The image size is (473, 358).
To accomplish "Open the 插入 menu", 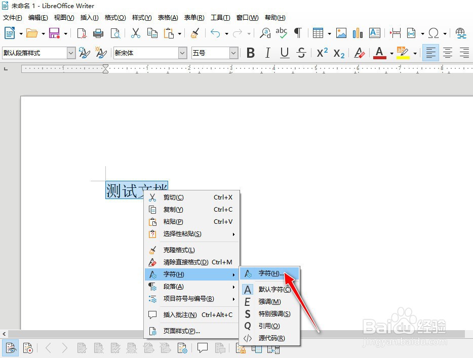I will coord(89,17).
